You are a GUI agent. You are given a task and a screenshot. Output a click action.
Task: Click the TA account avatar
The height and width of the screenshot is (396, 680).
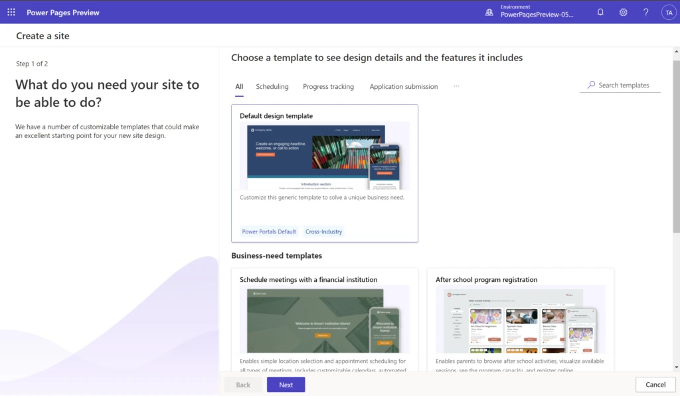[x=669, y=12]
